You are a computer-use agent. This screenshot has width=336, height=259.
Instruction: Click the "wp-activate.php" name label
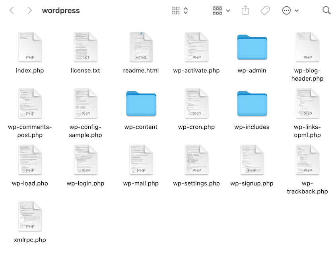point(196,71)
